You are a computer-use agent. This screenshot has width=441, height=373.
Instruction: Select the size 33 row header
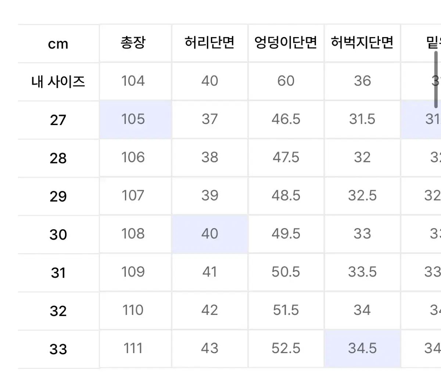tap(58, 349)
